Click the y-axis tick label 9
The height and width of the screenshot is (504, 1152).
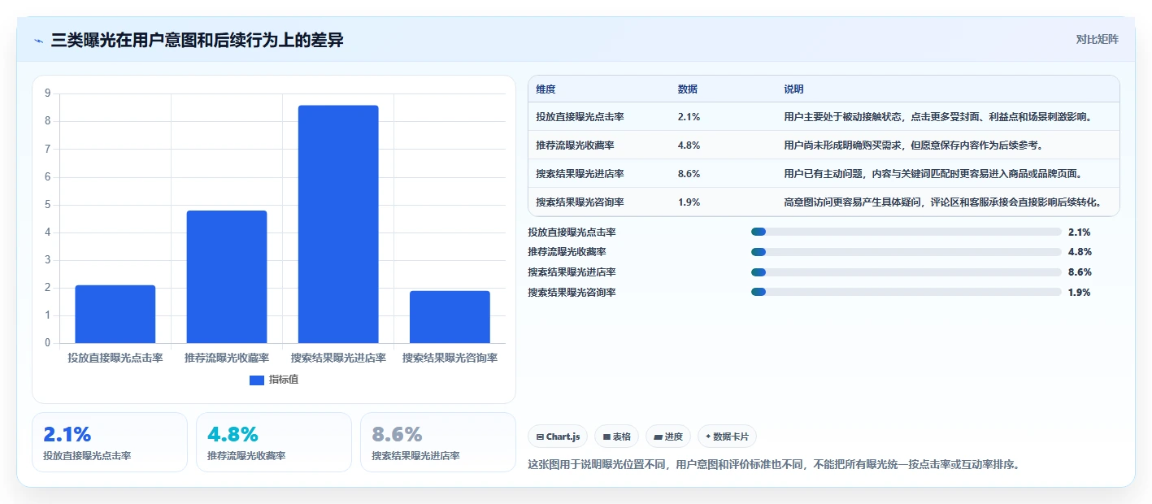coord(47,93)
